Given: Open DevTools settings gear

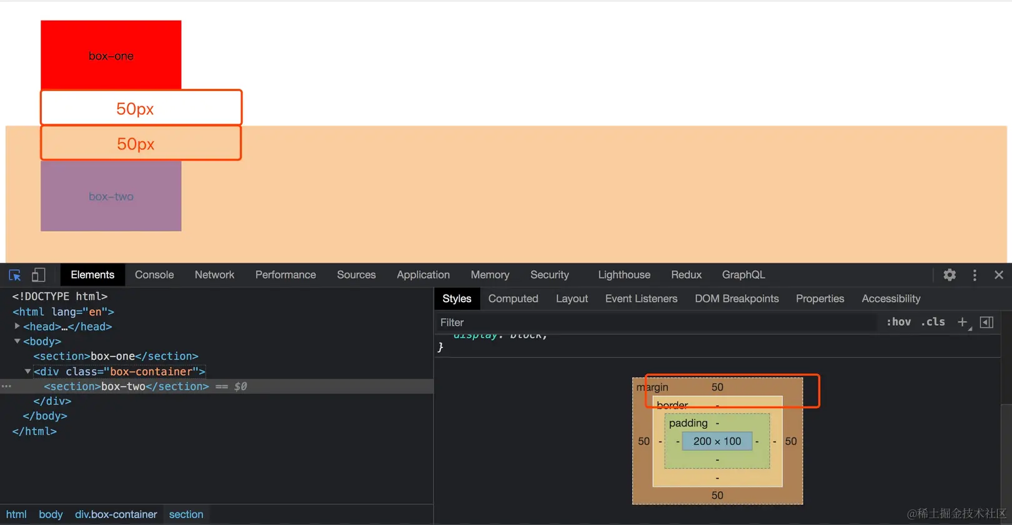Looking at the screenshot, I should (x=950, y=275).
